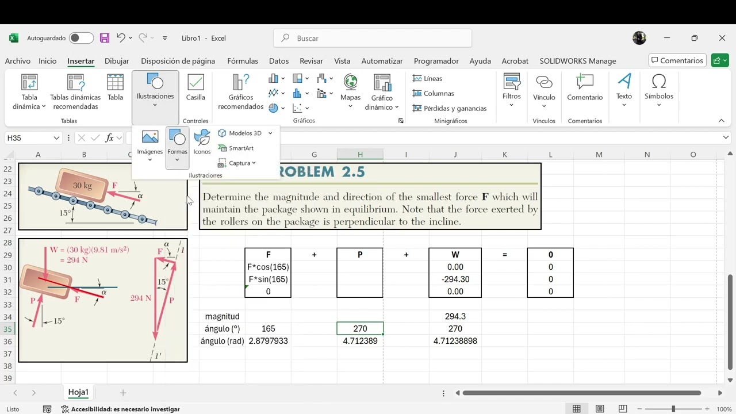
Task: Select the Hoja1 sheet tab
Action: pos(78,392)
